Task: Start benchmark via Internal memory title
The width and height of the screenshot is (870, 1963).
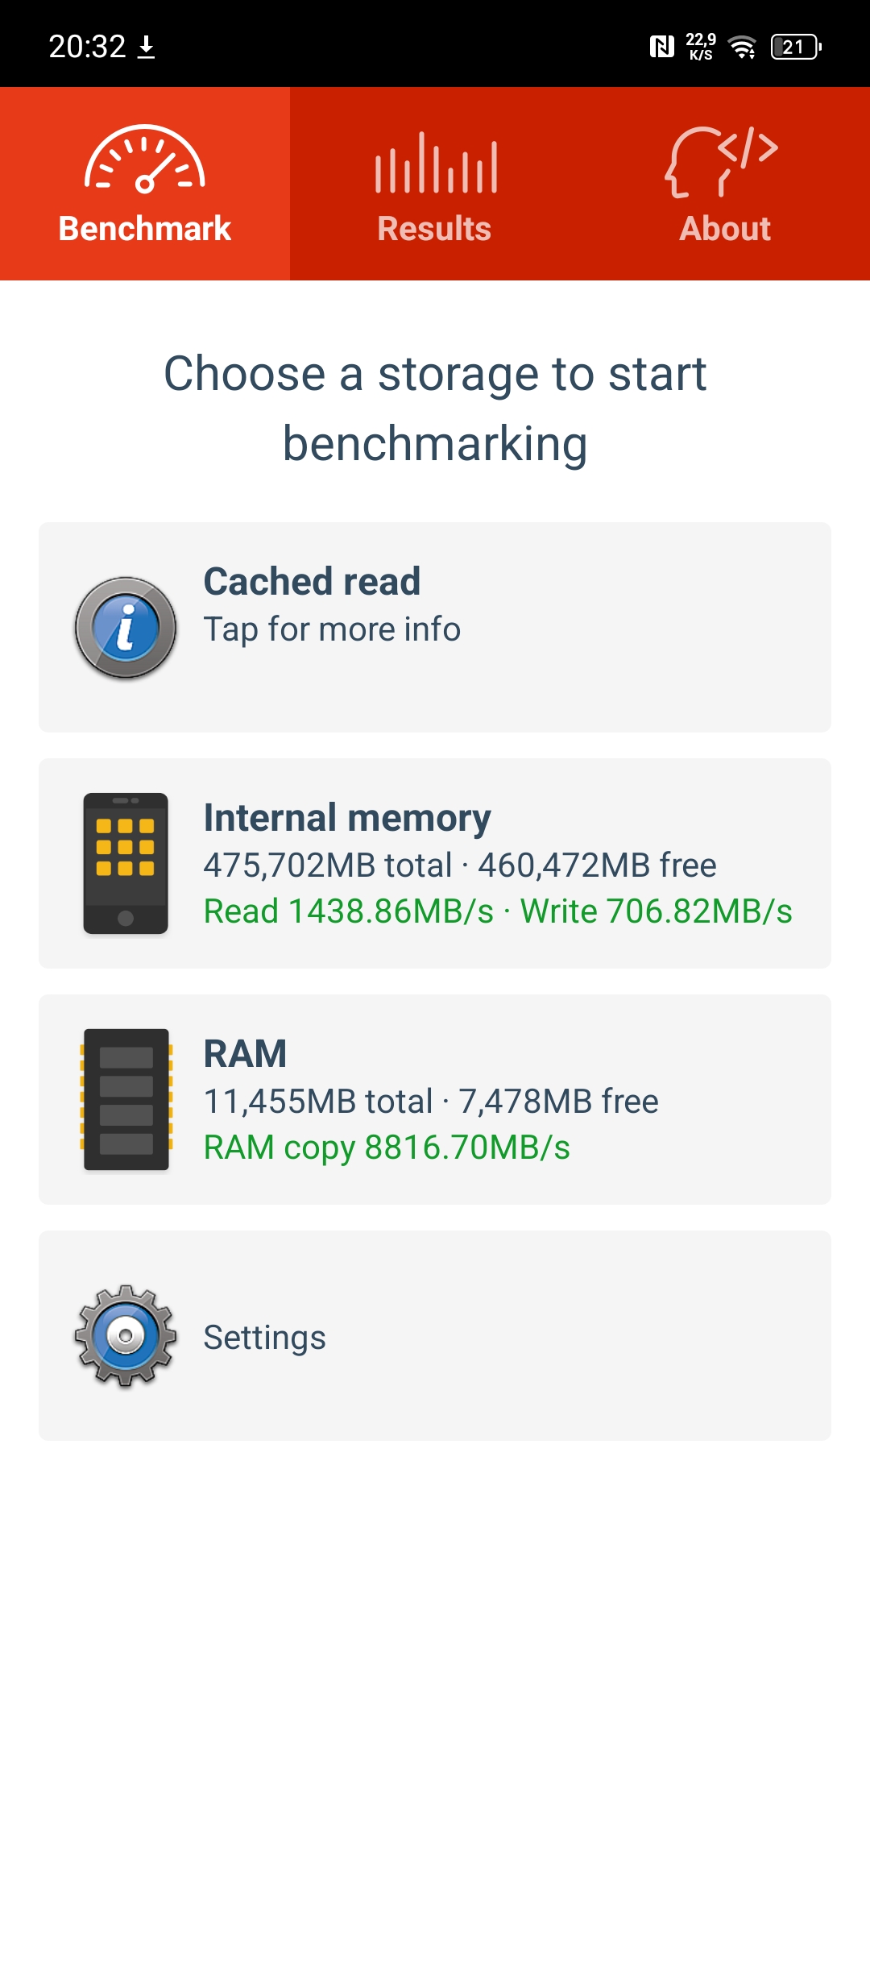Action: click(x=347, y=817)
